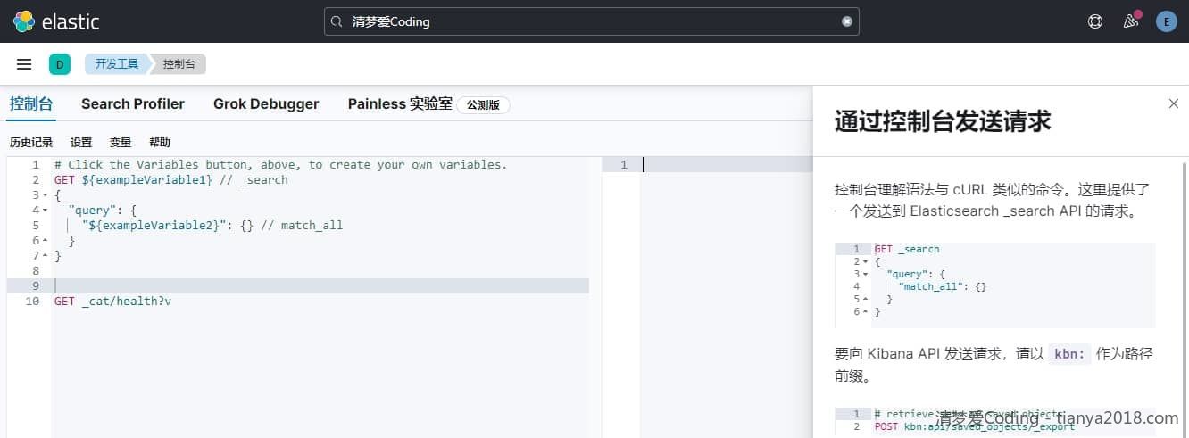The width and height of the screenshot is (1189, 438).
Task: Toggle the fold arrow on editor line 7
Action: [46, 256]
